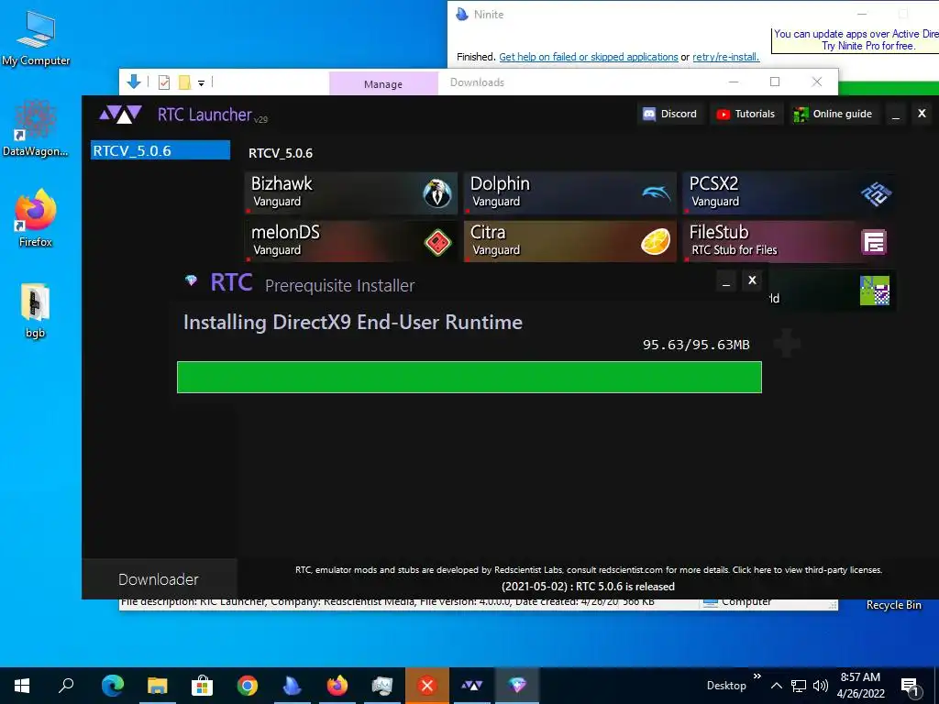Open the Firefox desktop shortcut
Screen dimensions: 939x704
tap(36, 218)
